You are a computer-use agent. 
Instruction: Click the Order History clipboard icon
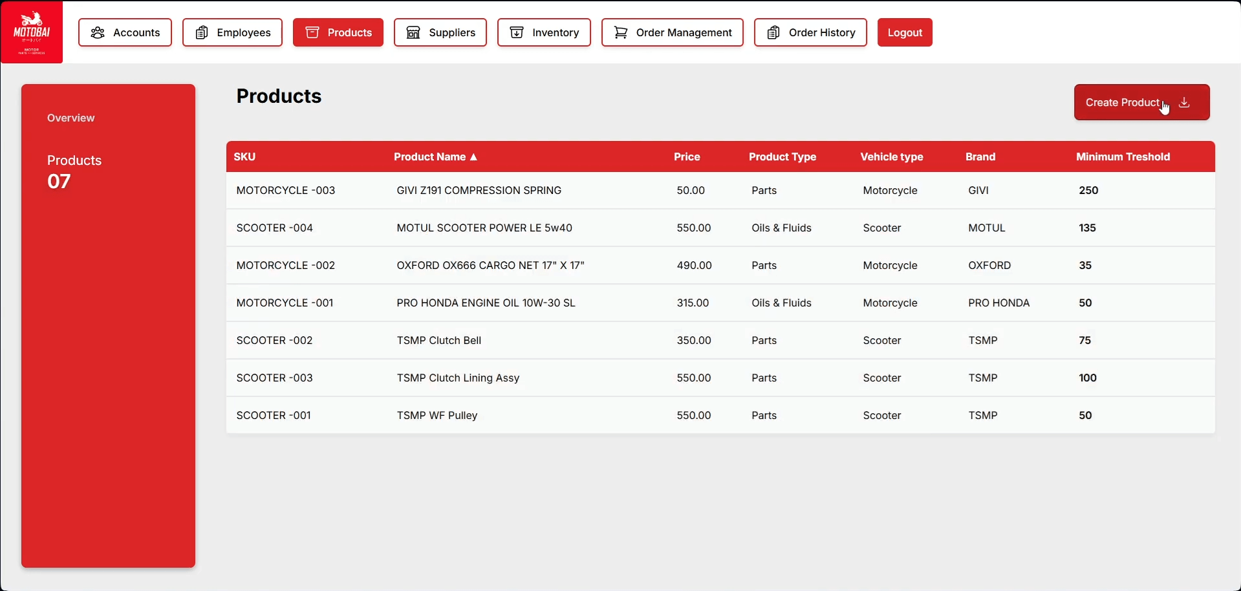coord(773,32)
